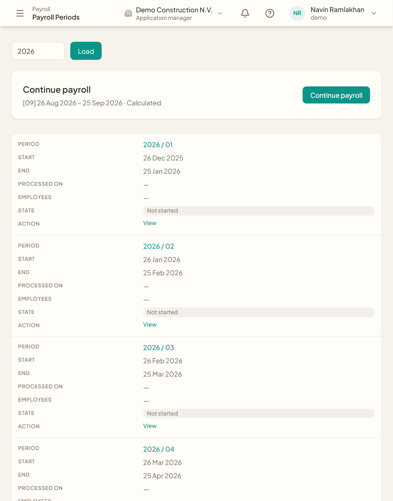Expand the Demo Construction N.V. company dropdown
393x501 pixels.
tap(220, 13)
